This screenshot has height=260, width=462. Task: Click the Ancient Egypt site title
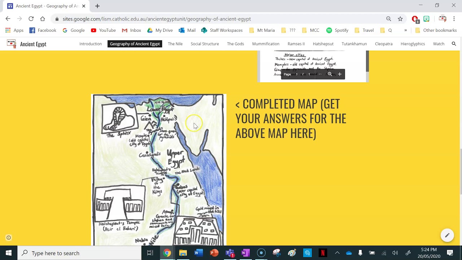(x=33, y=44)
